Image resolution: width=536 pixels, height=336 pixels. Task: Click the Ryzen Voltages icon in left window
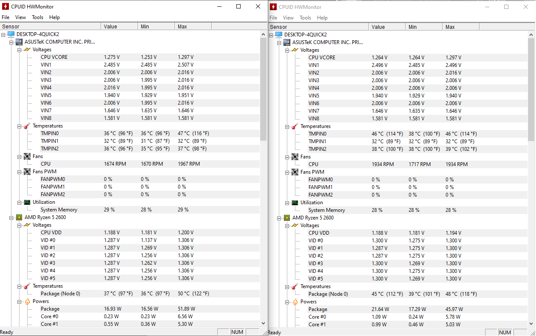click(x=27, y=225)
